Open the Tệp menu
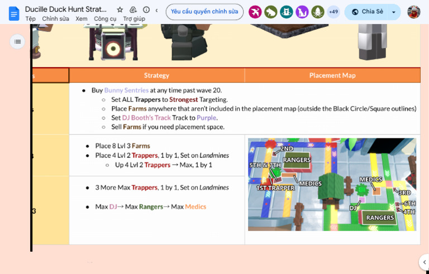The image size is (429, 274). click(30, 18)
